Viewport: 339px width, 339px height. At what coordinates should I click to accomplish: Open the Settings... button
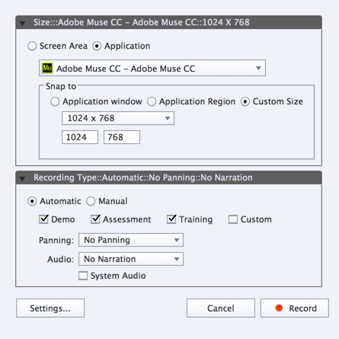pos(50,308)
